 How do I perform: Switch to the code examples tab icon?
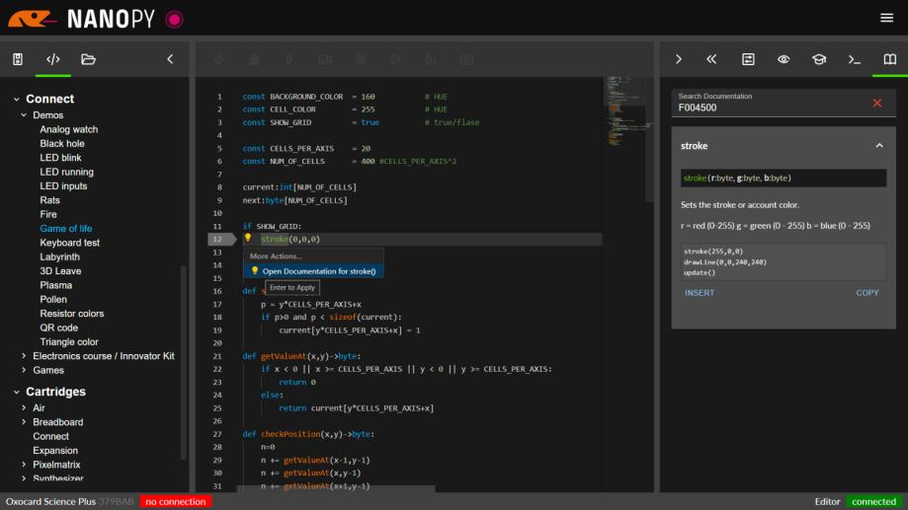tap(53, 59)
